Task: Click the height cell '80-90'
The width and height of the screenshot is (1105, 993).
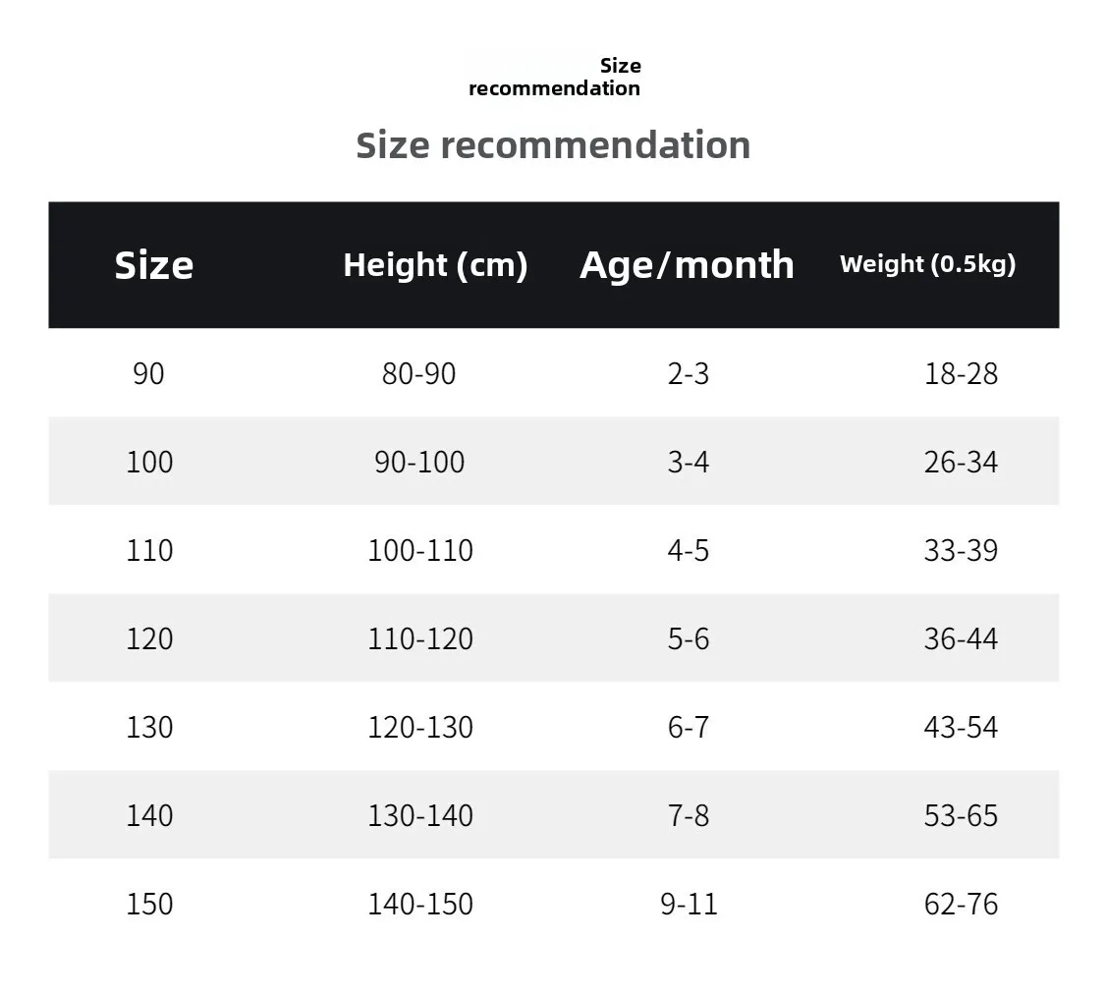Action: tap(419, 374)
